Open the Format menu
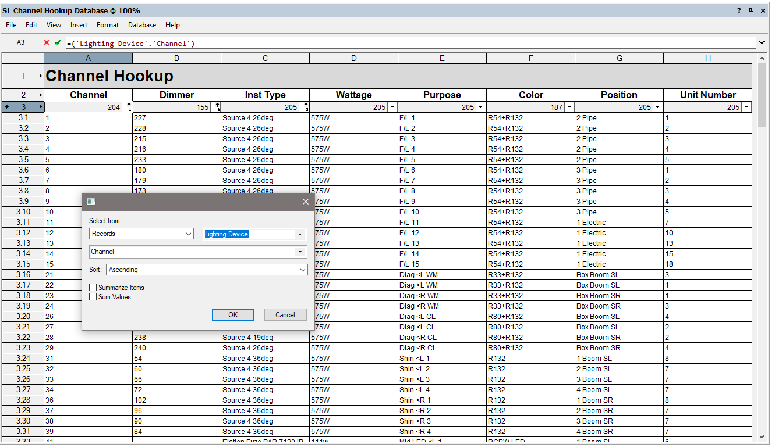775x448 pixels. tap(108, 25)
